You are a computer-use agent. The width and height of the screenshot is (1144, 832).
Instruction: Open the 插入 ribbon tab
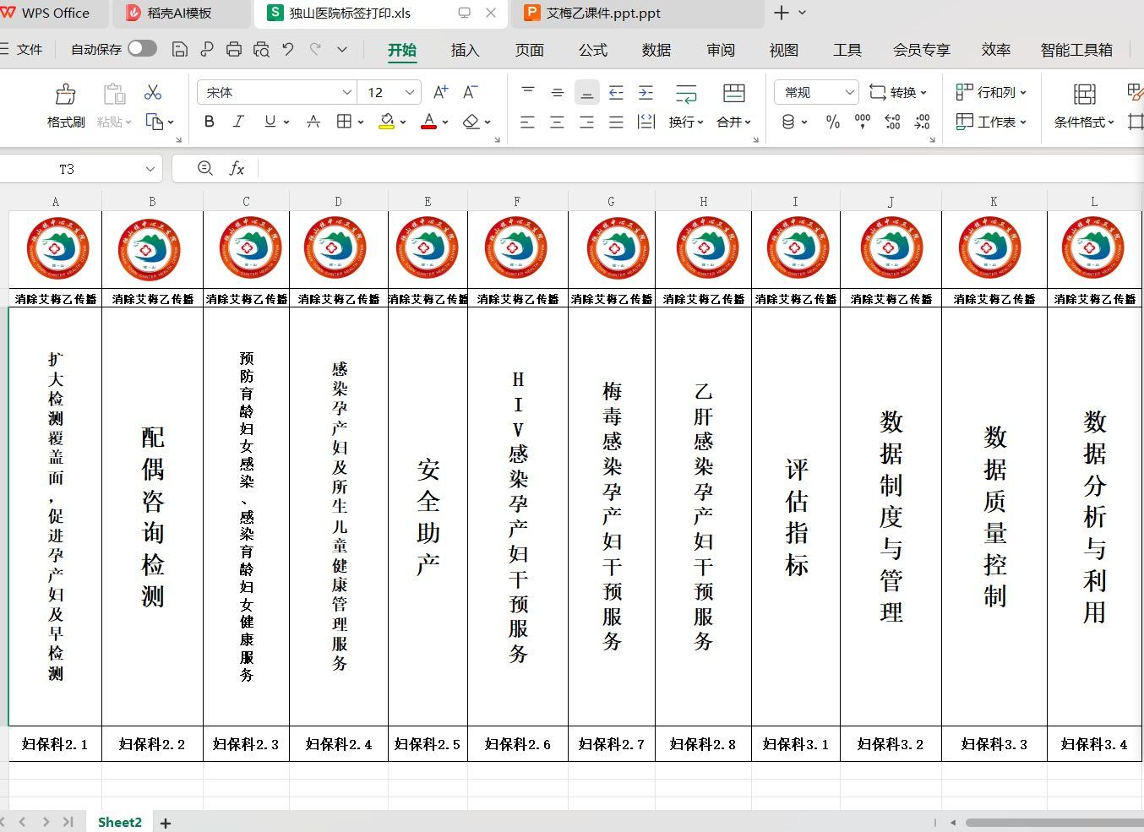pyautogui.click(x=465, y=50)
